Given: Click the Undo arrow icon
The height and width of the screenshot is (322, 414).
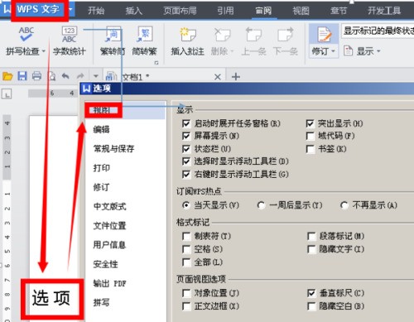Looking at the screenshot, I should pos(65,76).
